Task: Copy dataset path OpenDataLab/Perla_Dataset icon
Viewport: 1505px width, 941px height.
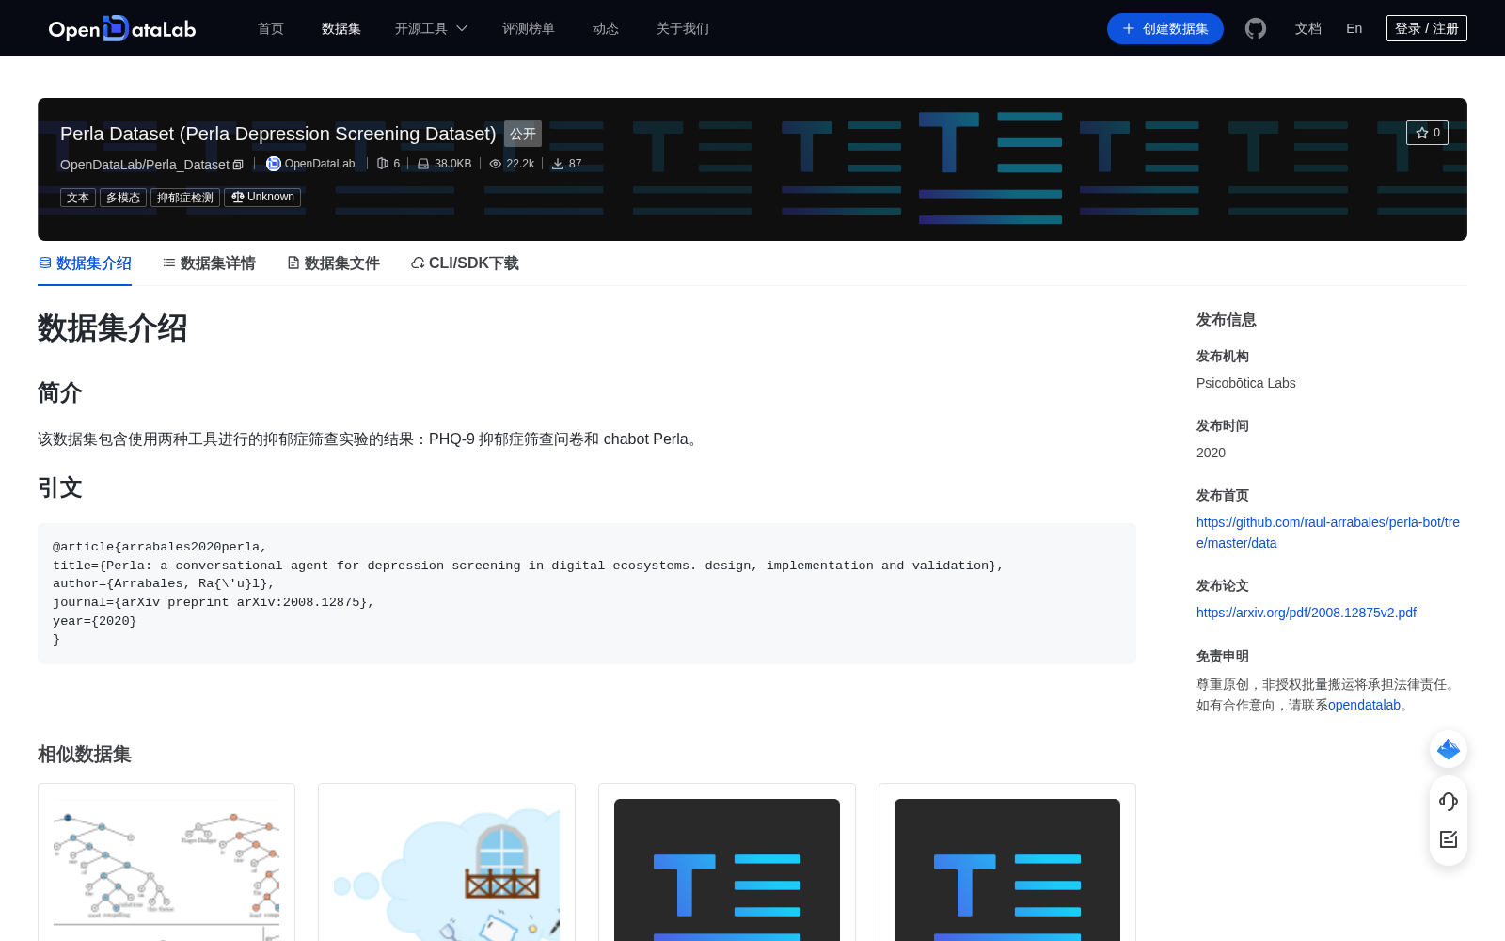Action: [238, 165]
